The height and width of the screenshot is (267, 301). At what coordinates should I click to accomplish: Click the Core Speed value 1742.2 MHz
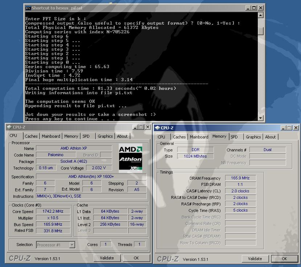[x=53, y=211]
